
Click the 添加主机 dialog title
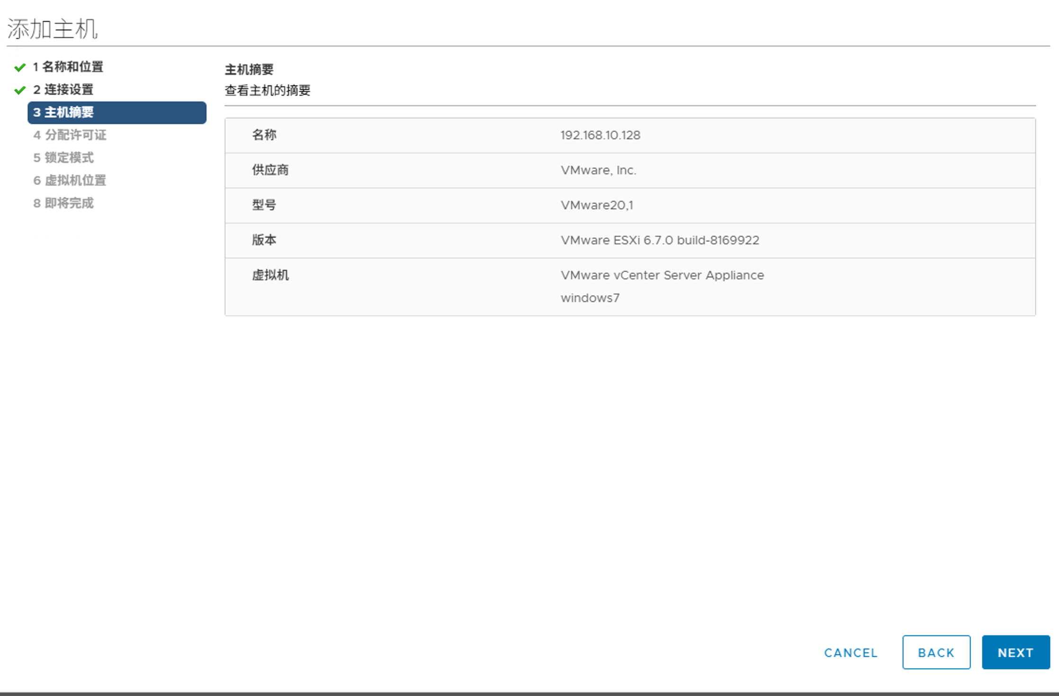[53, 29]
